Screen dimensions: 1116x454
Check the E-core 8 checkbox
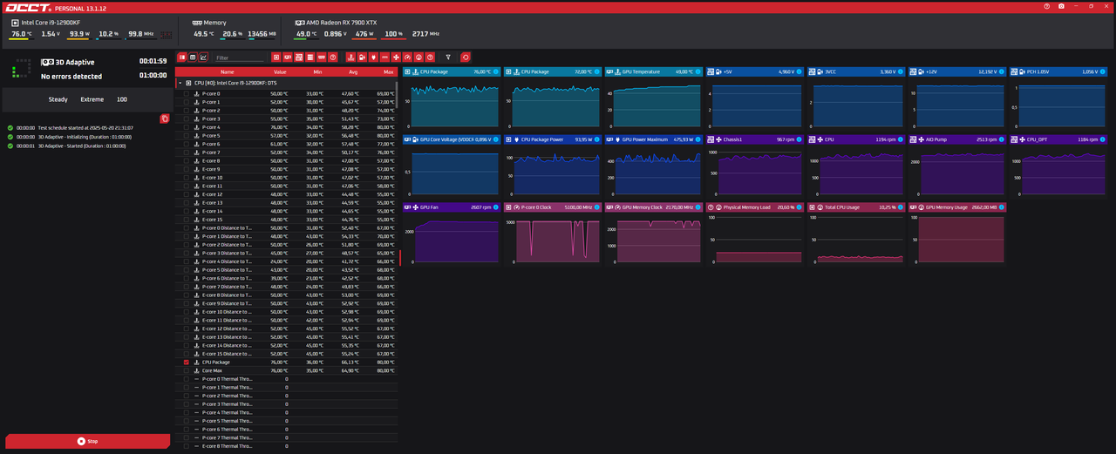(186, 160)
